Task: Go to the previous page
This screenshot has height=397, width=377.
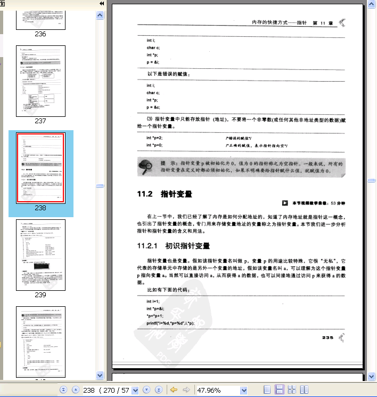Action: point(75,390)
